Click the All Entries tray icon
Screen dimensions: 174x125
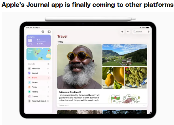[29, 69]
